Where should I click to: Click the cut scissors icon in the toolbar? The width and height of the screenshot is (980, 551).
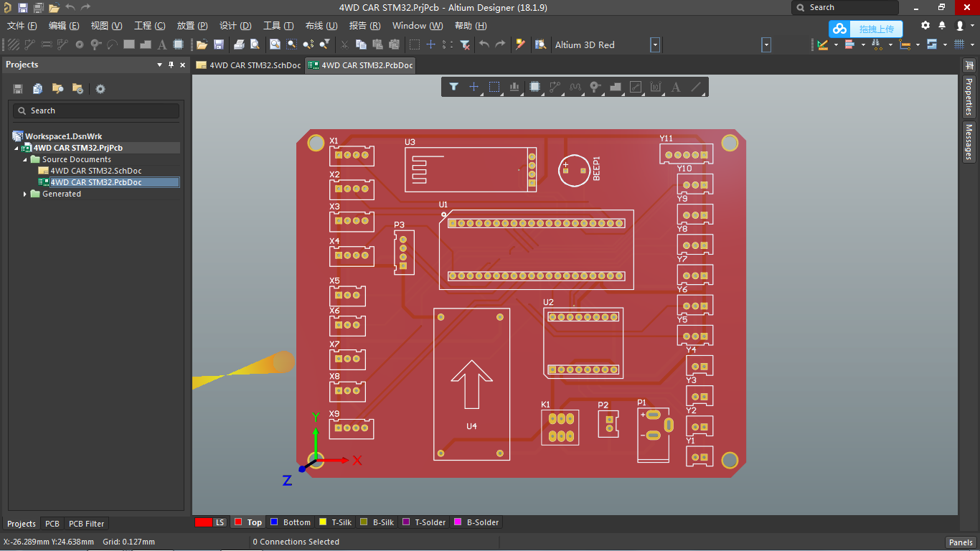[x=344, y=44]
